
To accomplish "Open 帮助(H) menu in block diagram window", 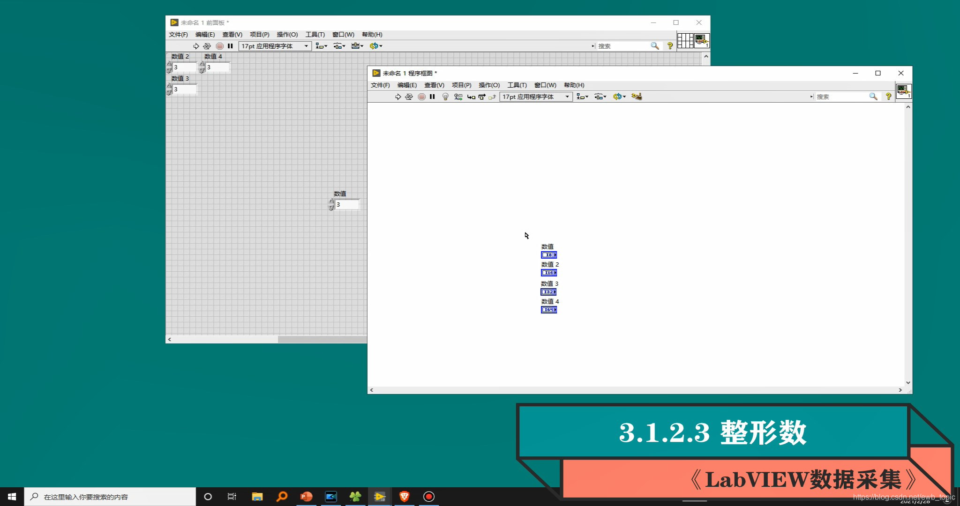I will (574, 85).
